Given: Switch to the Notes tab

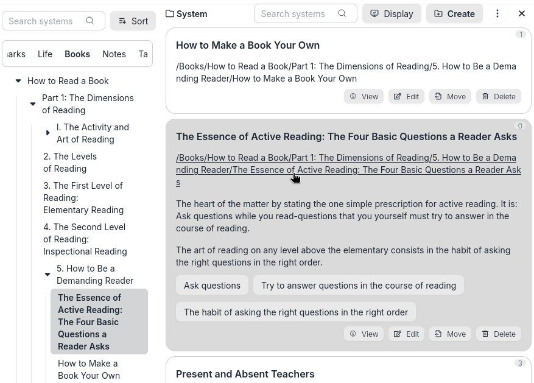Looking at the screenshot, I should tap(114, 54).
